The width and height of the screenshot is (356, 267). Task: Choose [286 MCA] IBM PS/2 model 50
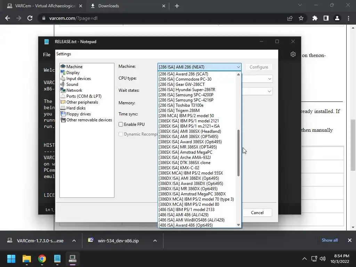(x=197, y=116)
